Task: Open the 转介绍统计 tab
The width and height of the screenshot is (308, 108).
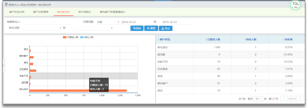Action: [x=85, y=12]
